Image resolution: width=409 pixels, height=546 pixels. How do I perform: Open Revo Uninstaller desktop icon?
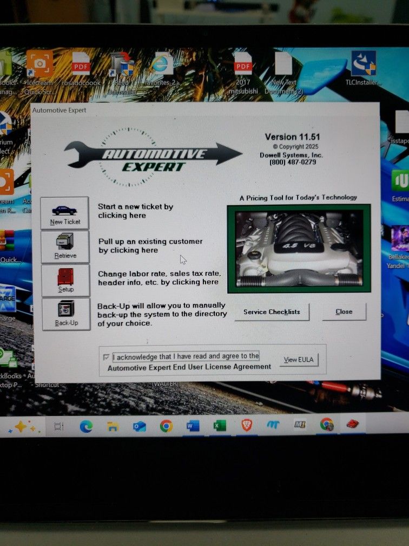coord(122,73)
